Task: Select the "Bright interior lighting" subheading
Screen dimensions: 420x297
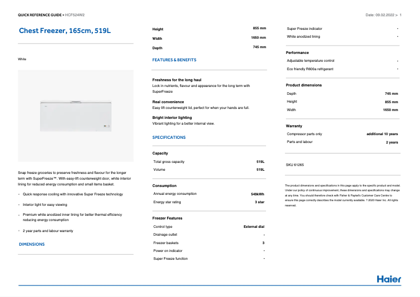Action: click(172, 118)
